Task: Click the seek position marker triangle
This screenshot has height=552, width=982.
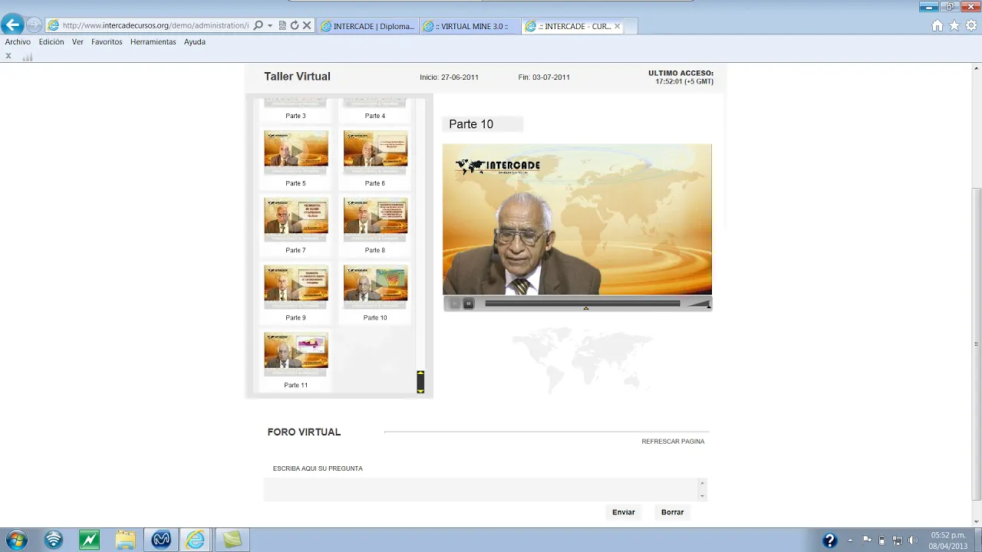Action: pos(586,308)
